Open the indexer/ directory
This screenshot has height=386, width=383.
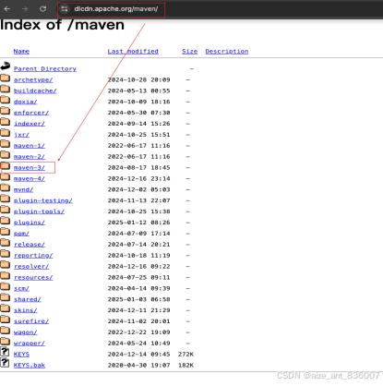coord(30,124)
